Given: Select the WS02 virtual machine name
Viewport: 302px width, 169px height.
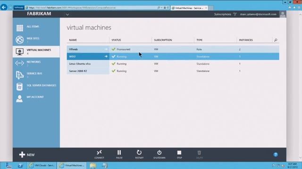Looking at the screenshot, I should 72,56.
